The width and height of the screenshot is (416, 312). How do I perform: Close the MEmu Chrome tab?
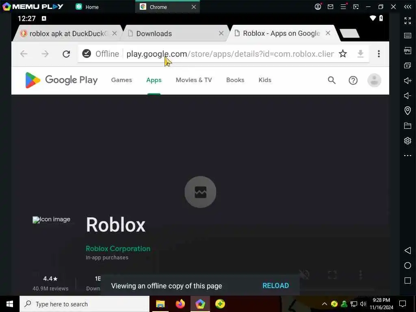point(194,7)
